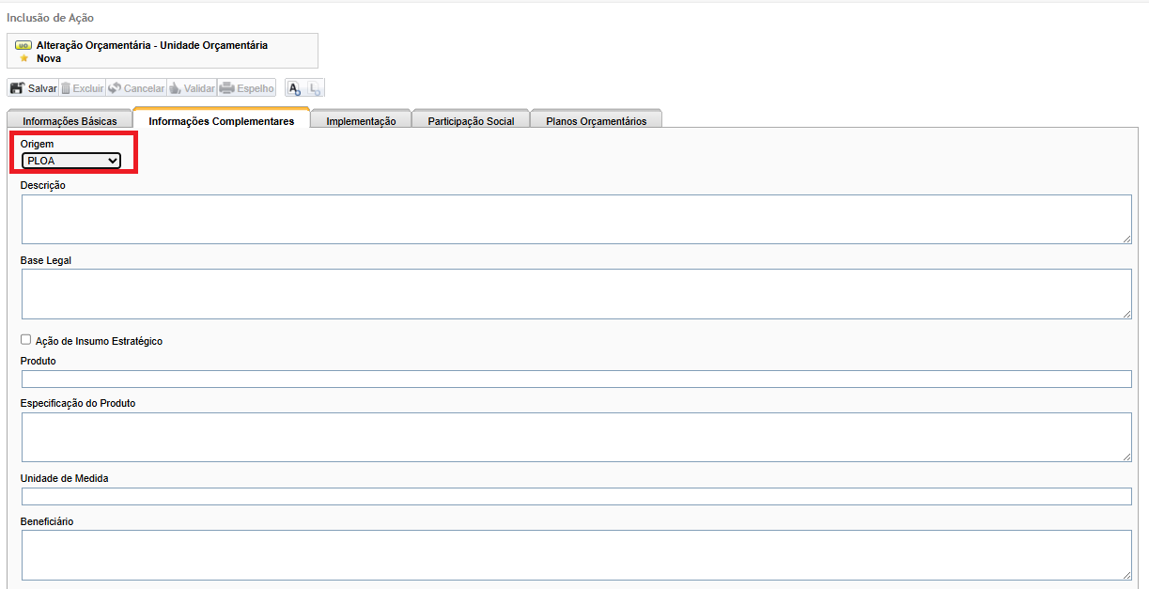
Task: Click the Espelho printer button
Action: point(247,88)
